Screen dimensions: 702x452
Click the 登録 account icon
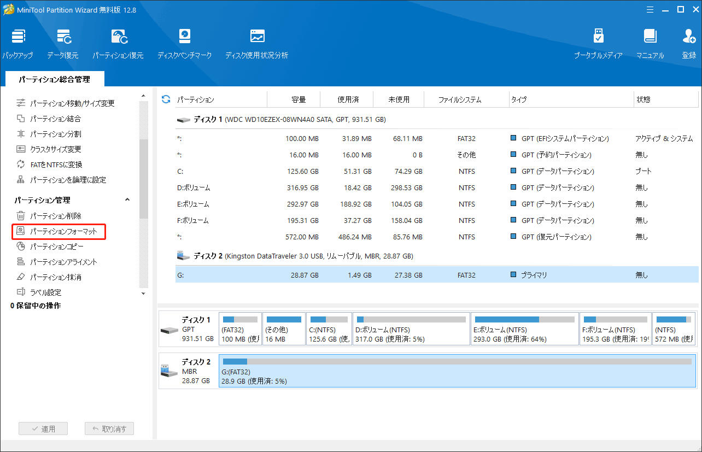point(689,44)
